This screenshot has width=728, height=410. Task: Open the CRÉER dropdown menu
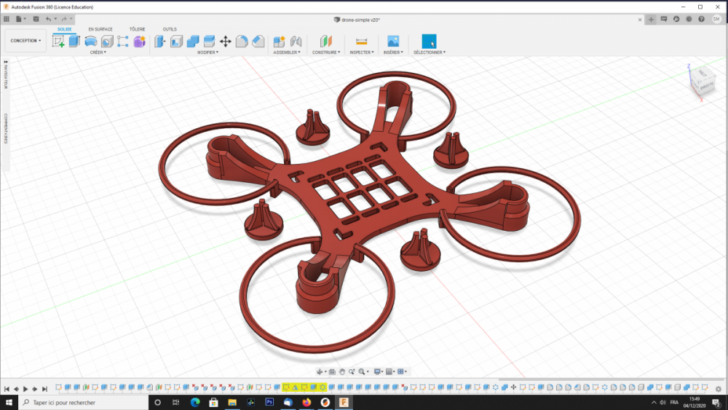[98, 52]
